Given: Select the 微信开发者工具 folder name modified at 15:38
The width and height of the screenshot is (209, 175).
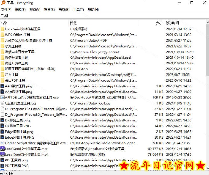Looking at the screenshot, I should [x=16, y=63].
